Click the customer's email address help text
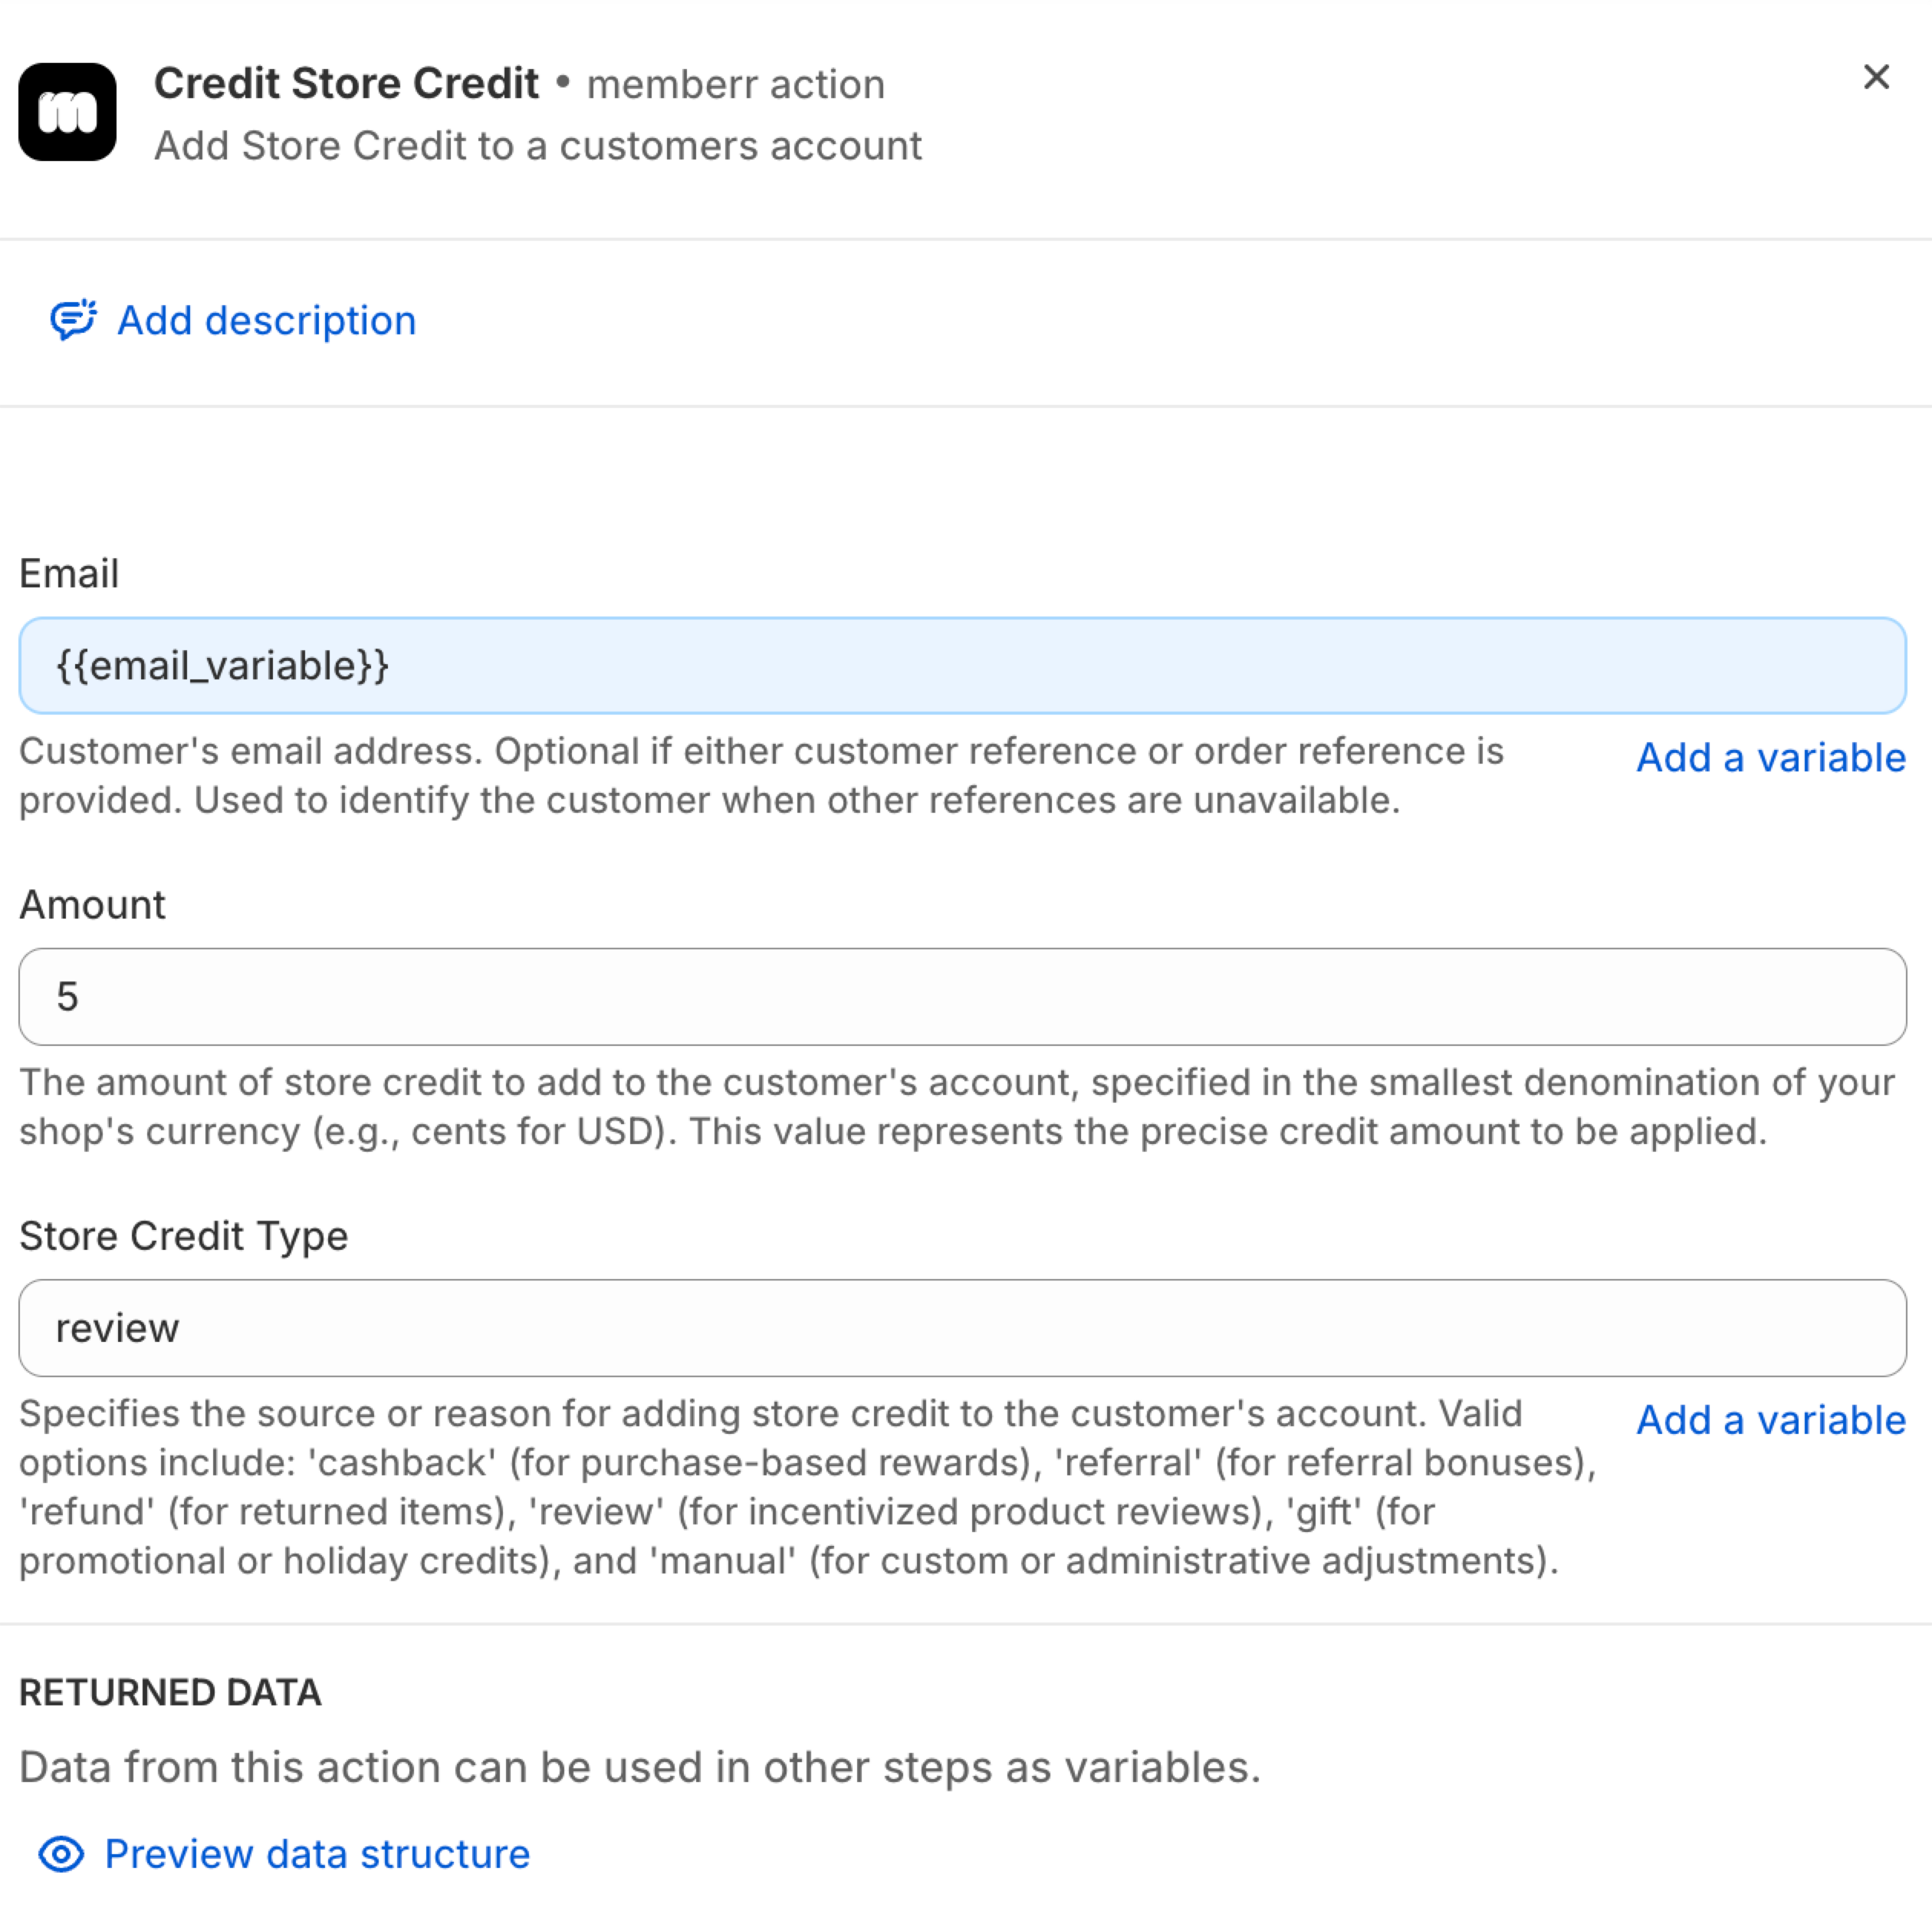This screenshot has width=1932, height=1917. coord(761,776)
